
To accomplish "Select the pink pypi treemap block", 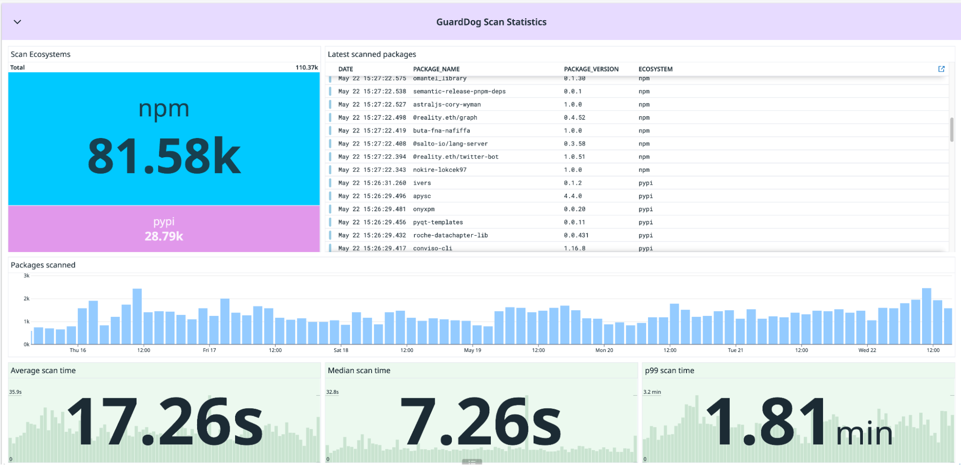I will (164, 229).
